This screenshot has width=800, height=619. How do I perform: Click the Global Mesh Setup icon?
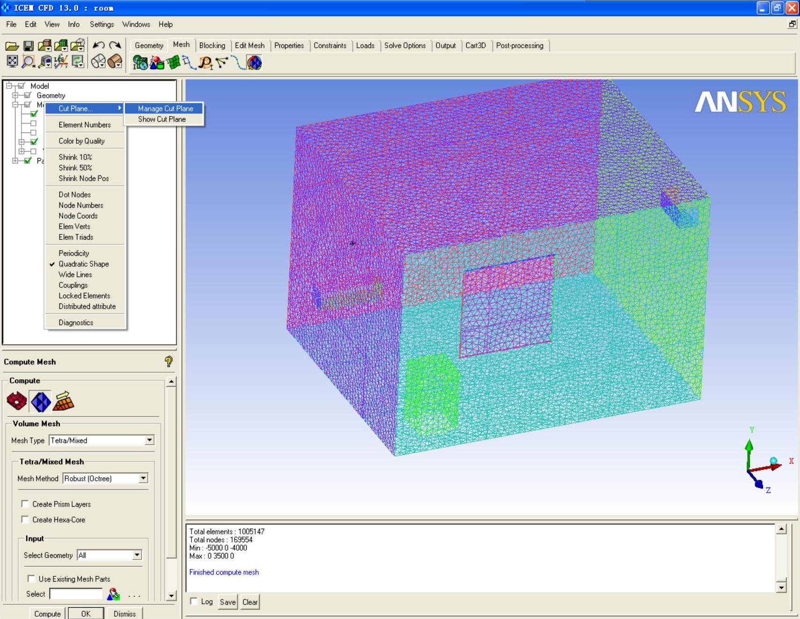(x=140, y=62)
